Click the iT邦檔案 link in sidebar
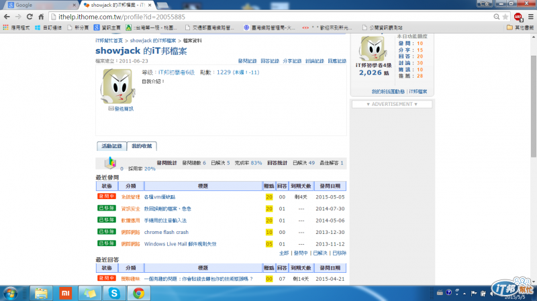The image size is (537, 301). (418, 92)
